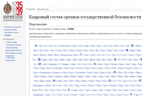Open the 'Иванов, Н' index link
The width and height of the screenshot is (142, 96).
(x=54, y=64)
